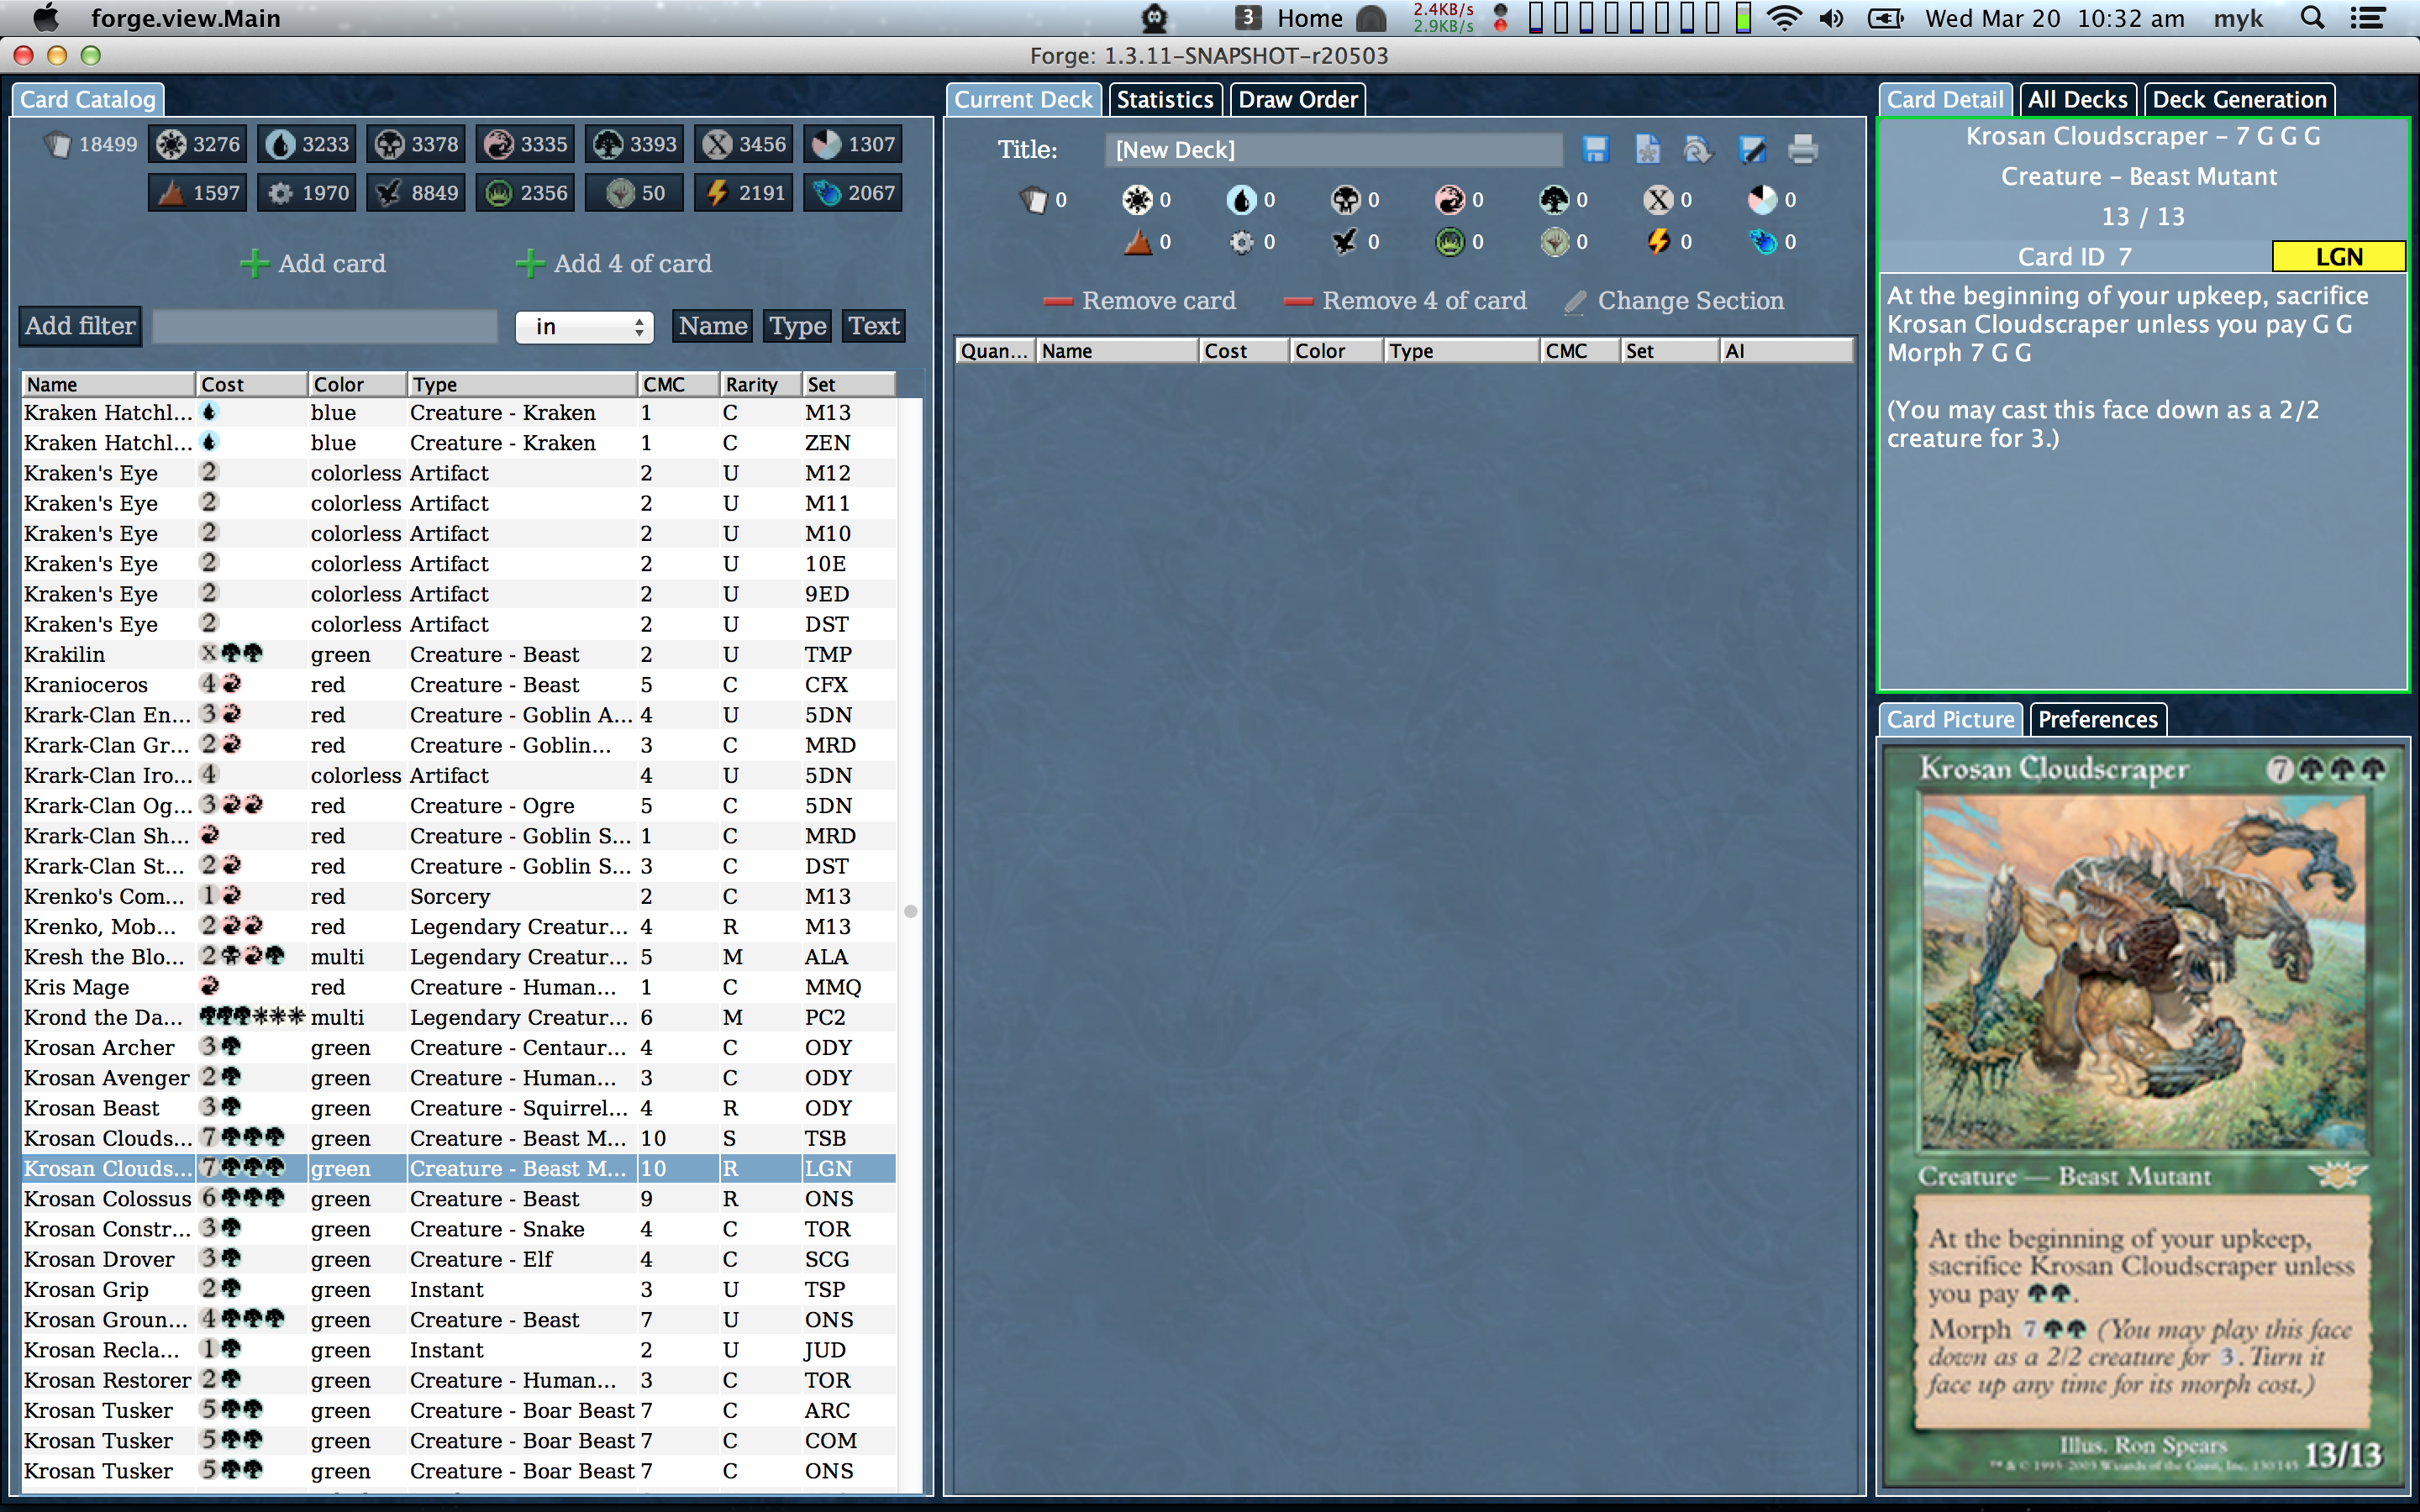Switch to Statistics tab
Screen dimensions: 2420x1512
click(1165, 100)
